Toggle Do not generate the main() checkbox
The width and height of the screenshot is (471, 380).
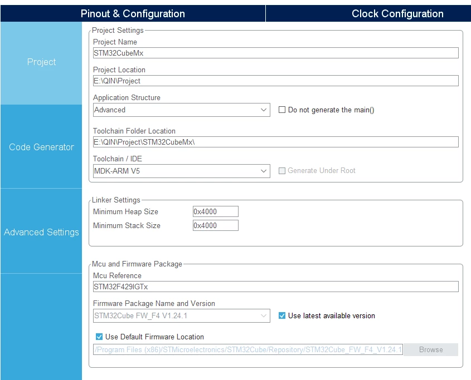[282, 110]
